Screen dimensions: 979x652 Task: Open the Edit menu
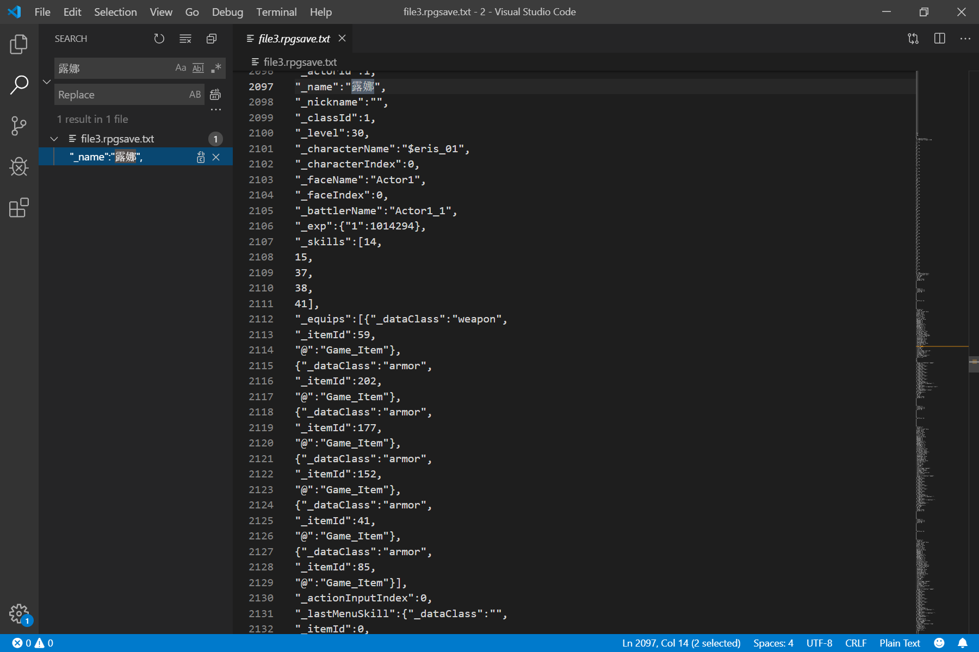72,12
